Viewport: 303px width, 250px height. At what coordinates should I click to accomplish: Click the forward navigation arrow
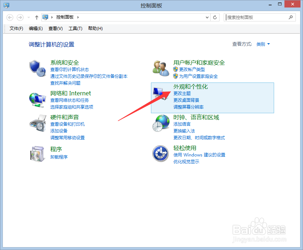point(20,17)
